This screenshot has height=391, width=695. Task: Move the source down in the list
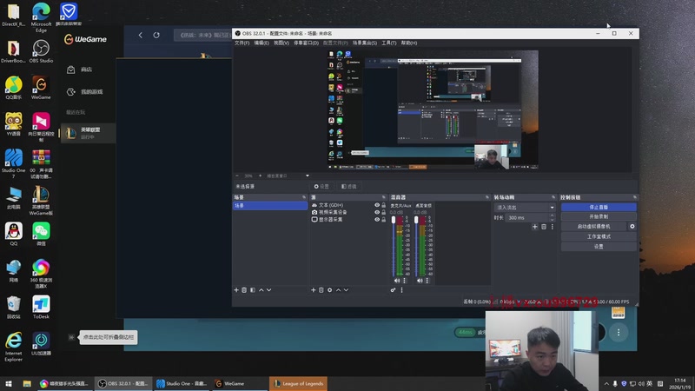pos(346,290)
